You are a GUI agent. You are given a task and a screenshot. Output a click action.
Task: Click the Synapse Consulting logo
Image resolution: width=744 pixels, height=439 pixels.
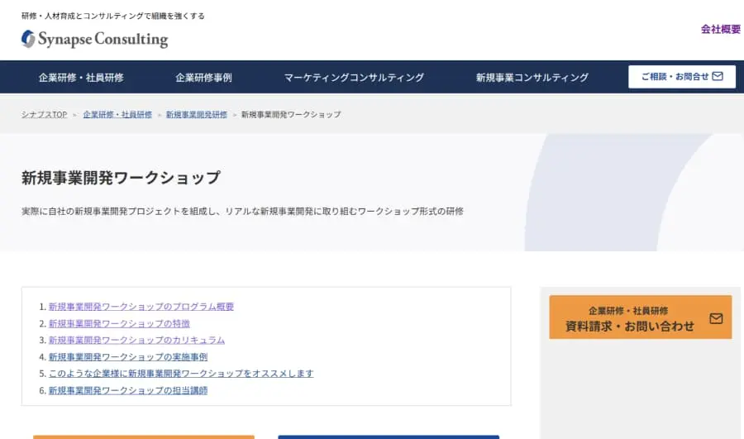click(x=94, y=39)
